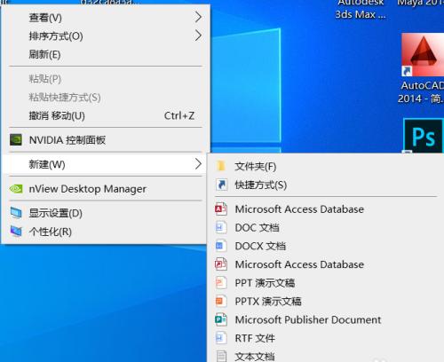The image size is (444, 362).
Task: Click the DOCX 文档 Word icon
Action: pyautogui.click(x=221, y=246)
